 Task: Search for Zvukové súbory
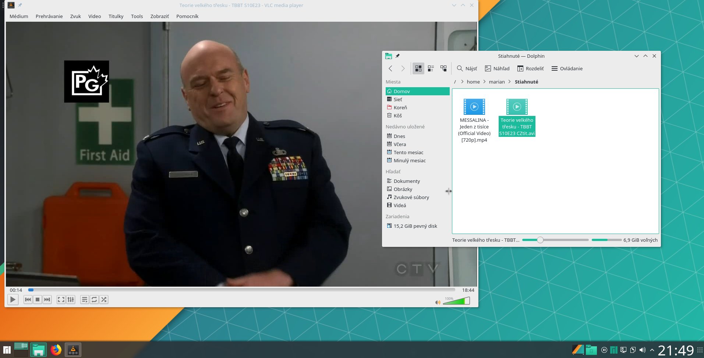pyautogui.click(x=418, y=197)
